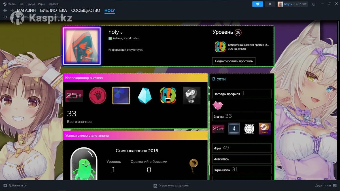Open the 25+ badge in sidebar
This screenshot has height=191, width=340.
coord(218,129)
